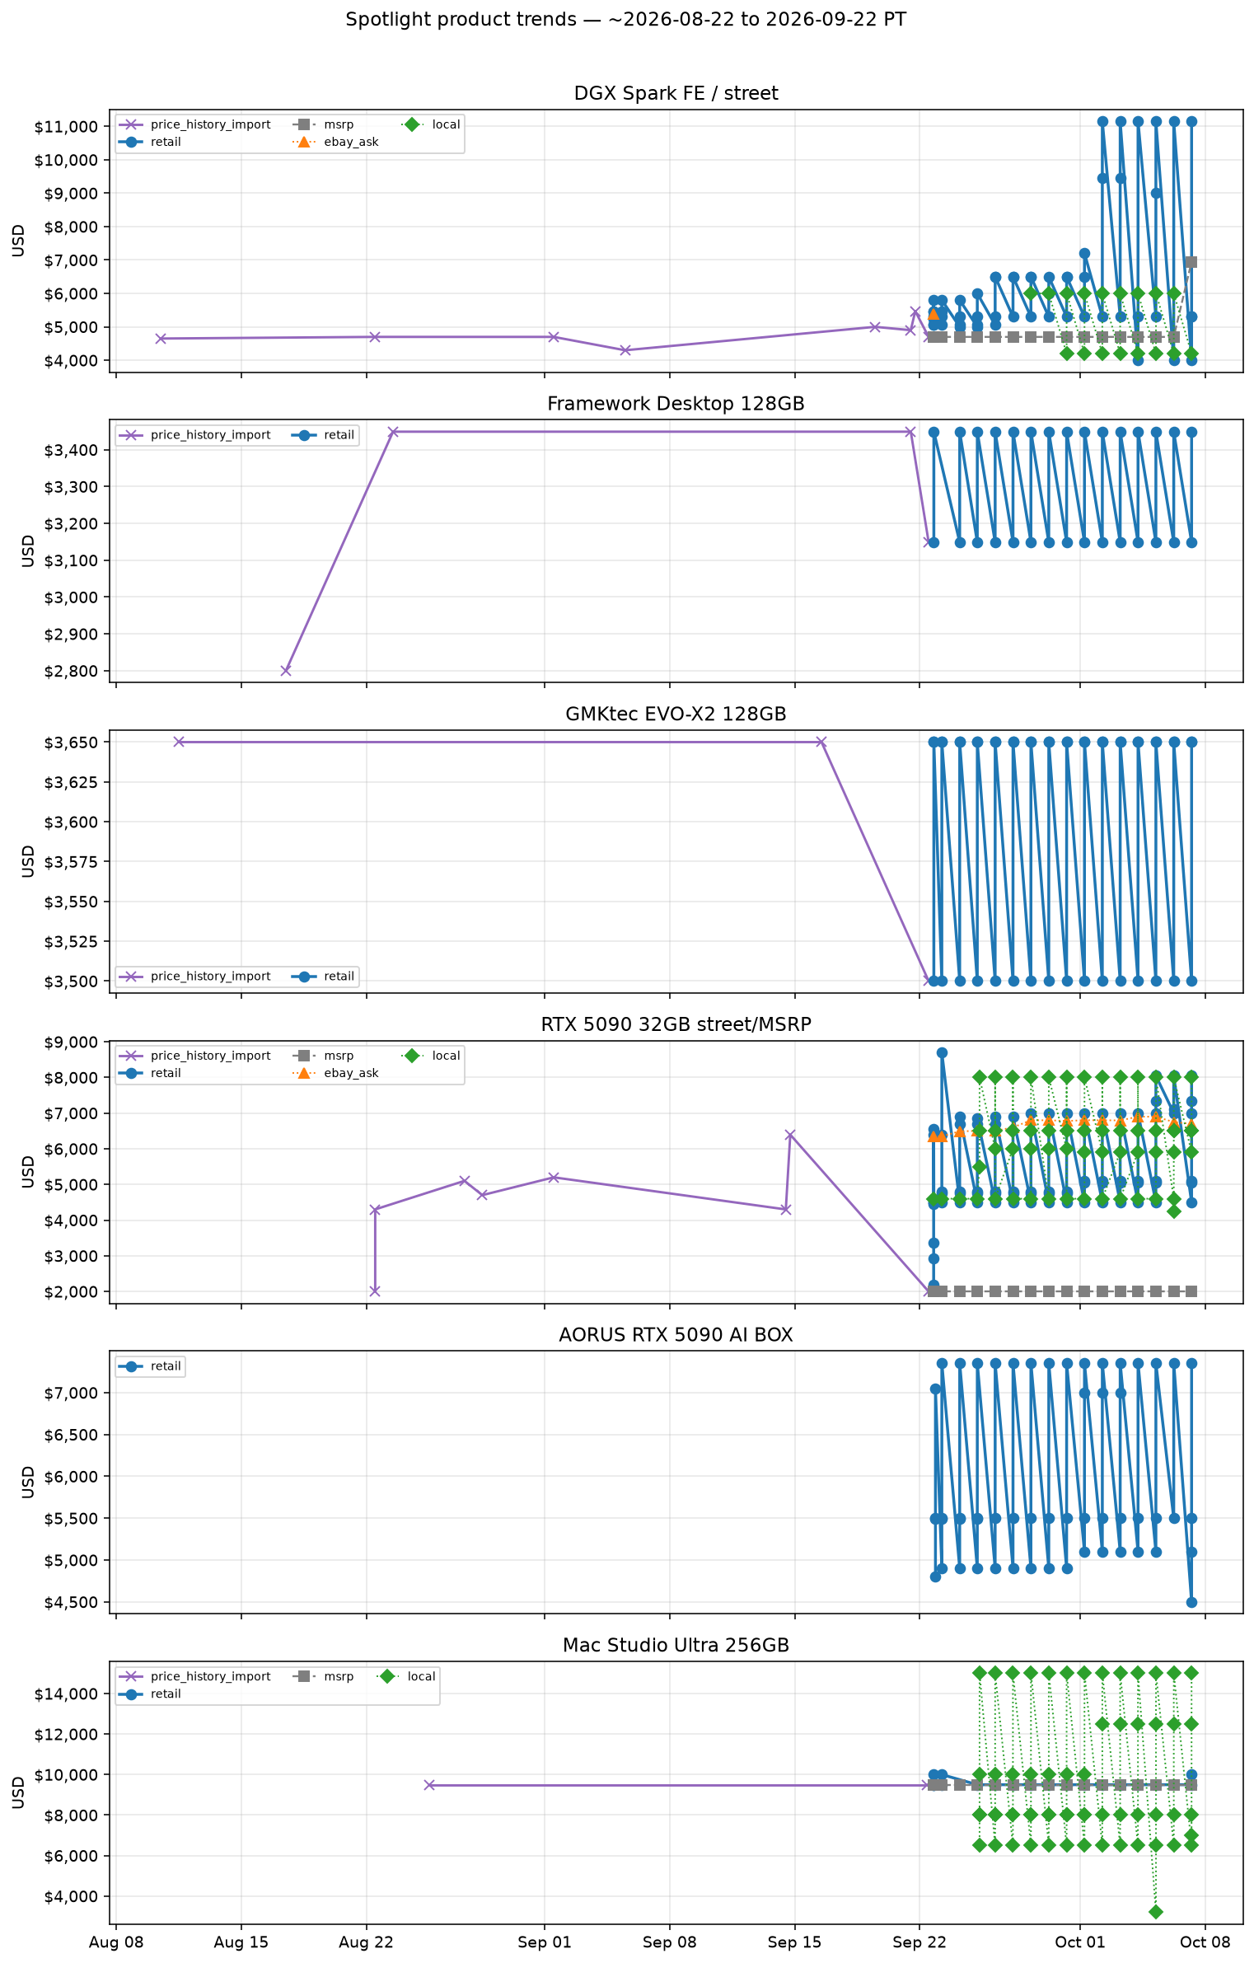Viewport: 1254px width, 1963px height.
Task: Select the "Sep 15" x-axis date label
Action: (794, 1942)
